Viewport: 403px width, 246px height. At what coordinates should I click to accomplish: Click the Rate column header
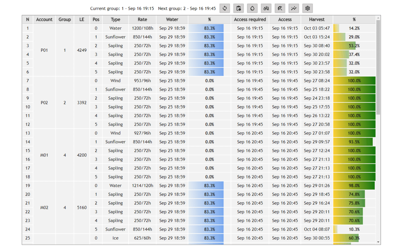142,20
